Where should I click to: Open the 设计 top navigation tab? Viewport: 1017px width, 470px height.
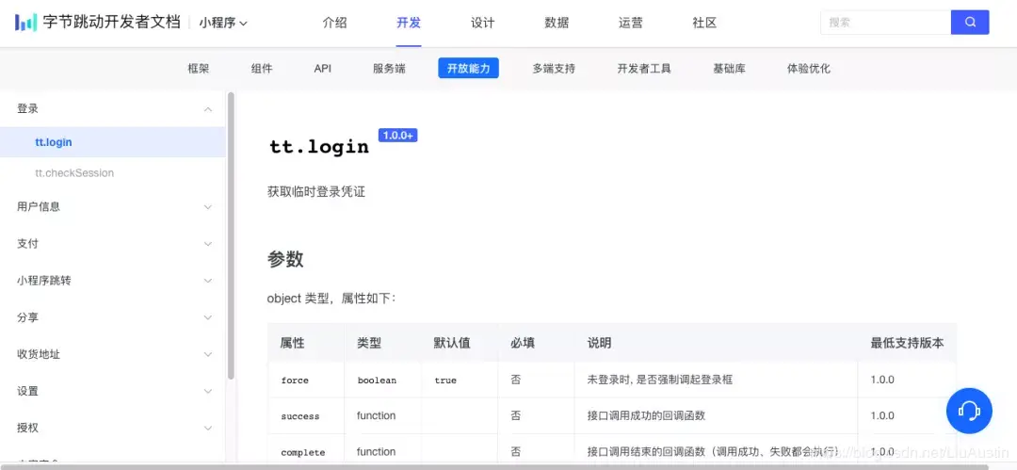point(482,23)
